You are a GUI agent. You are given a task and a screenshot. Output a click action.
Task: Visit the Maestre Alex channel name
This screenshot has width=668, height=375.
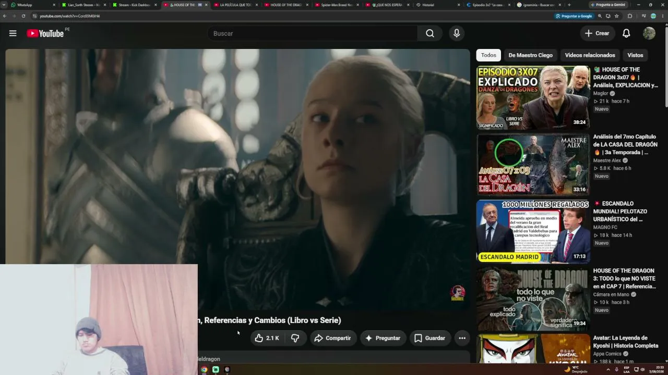607,161
